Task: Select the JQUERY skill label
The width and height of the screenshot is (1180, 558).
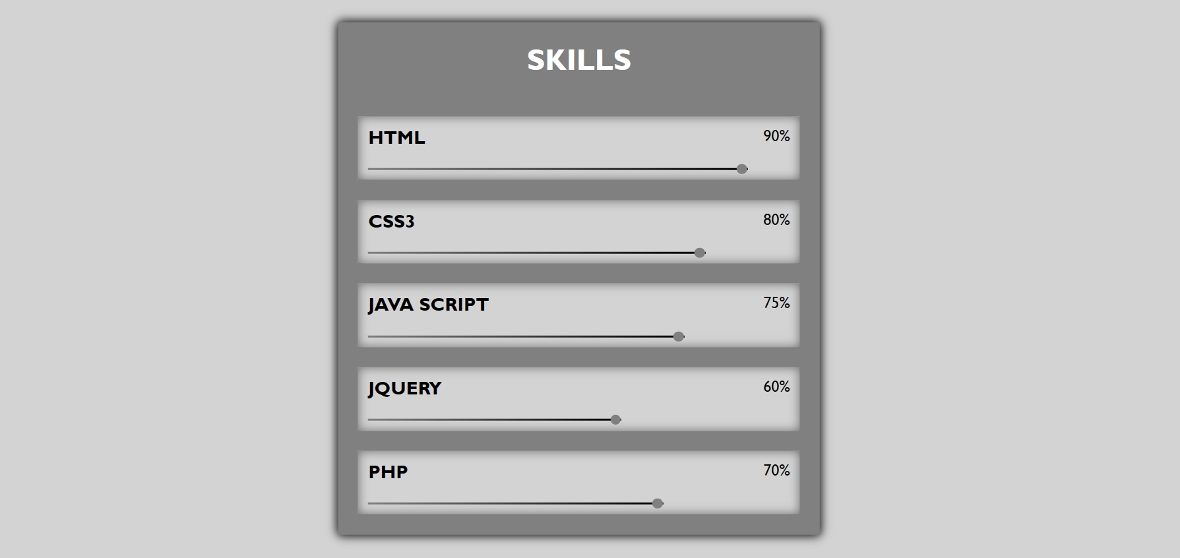Action: [x=404, y=388]
